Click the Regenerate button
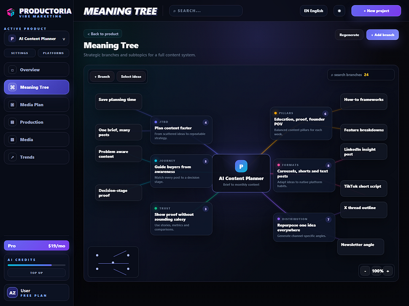This screenshot has width=409, height=306. [349, 35]
